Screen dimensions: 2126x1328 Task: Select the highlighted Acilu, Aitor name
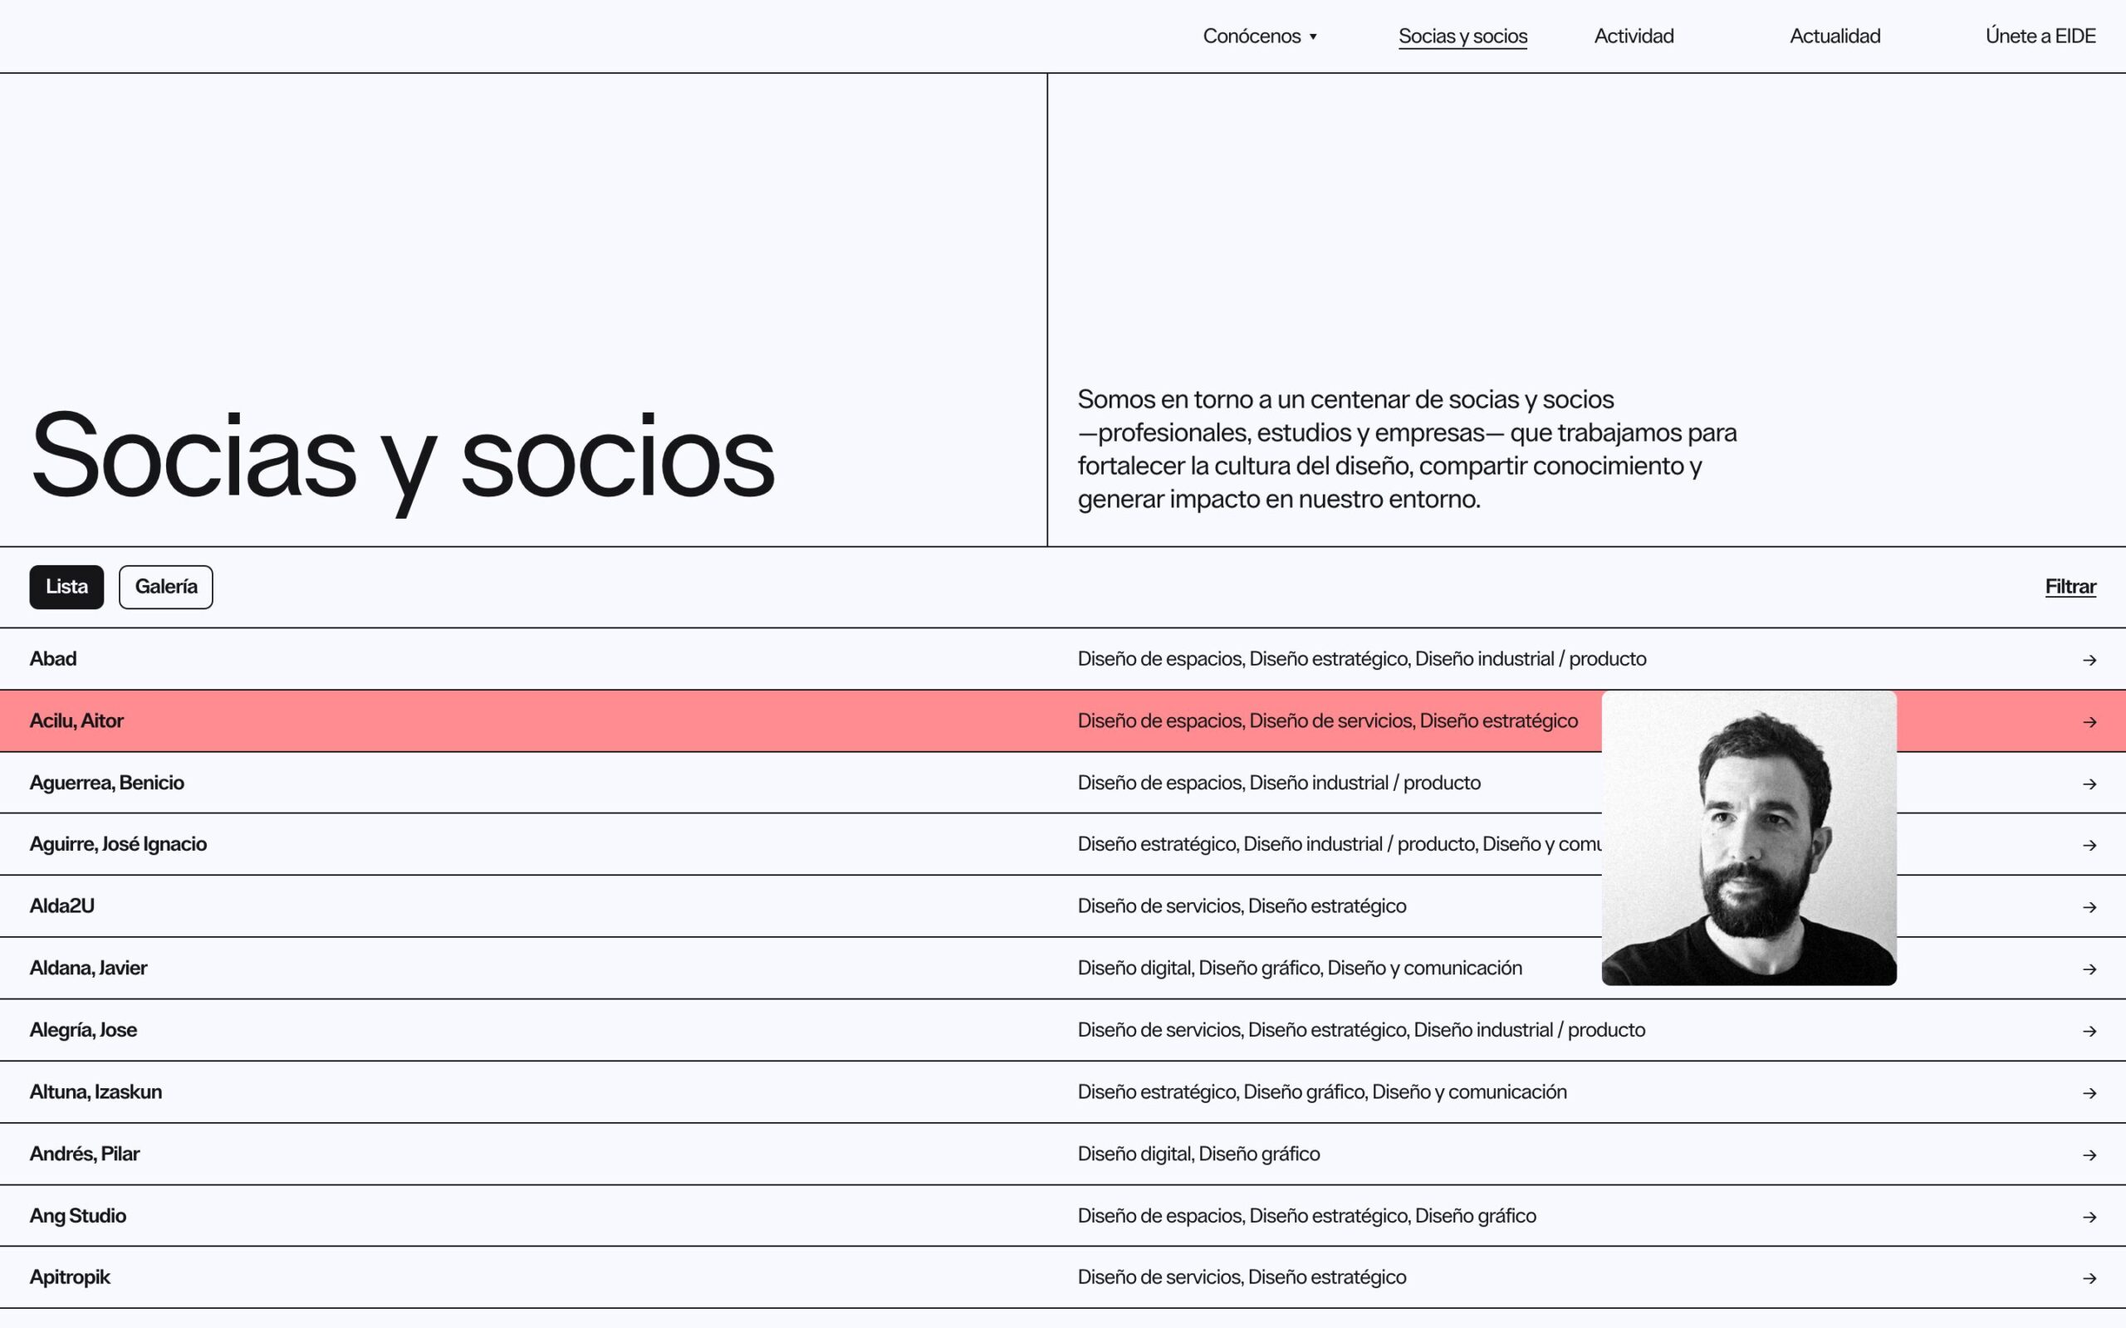coord(76,721)
